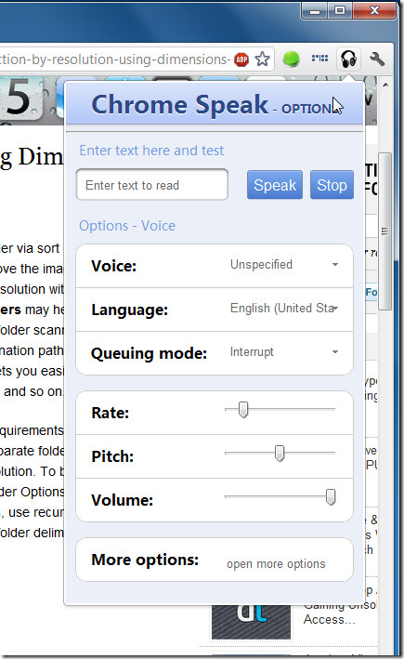
Task: Maximize the Chrome window
Action: pyautogui.click(x=340, y=11)
